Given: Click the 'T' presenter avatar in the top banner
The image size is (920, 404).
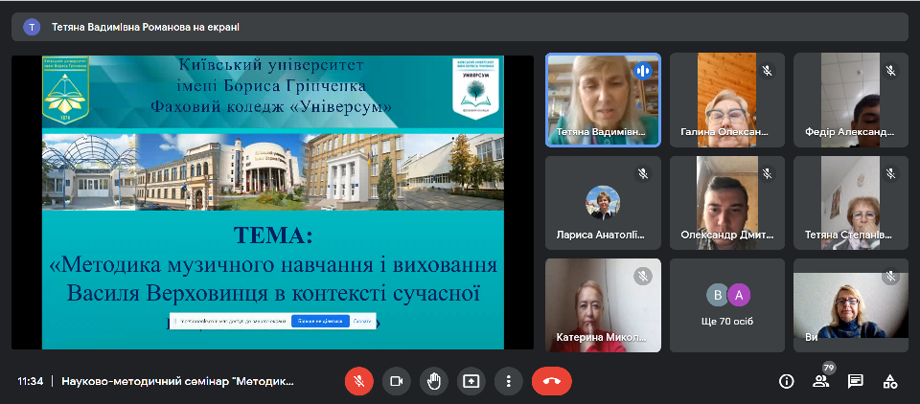Looking at the screenshot, I should click(x=32, y=27).
